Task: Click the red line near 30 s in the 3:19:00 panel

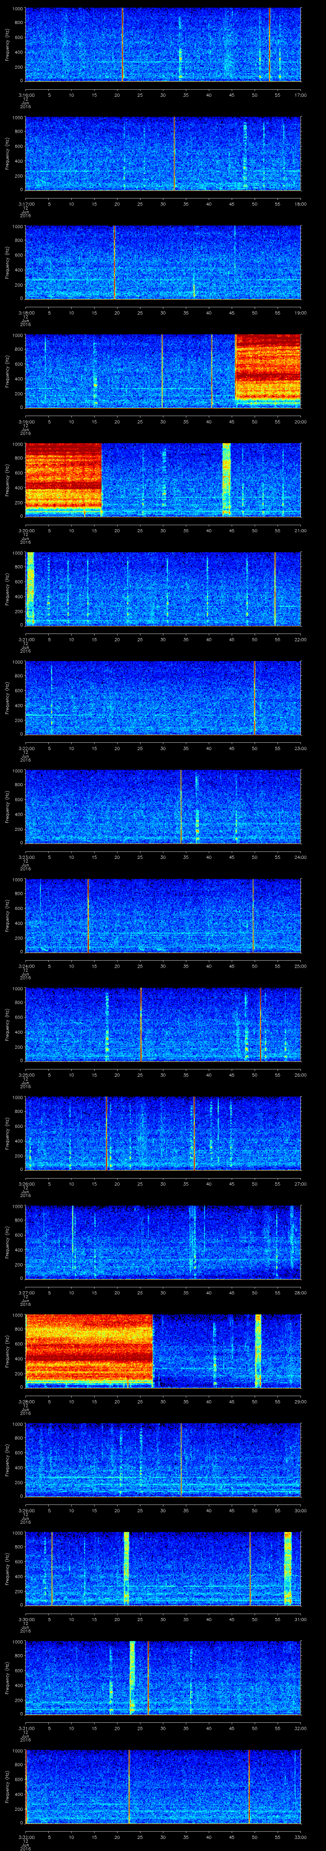Action: click(162, 371)
